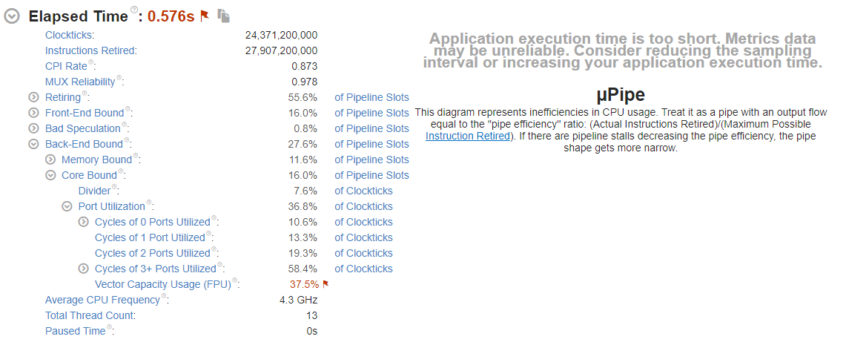Expand the Front-End Bound row
Viewport: 846px width, 345px height.
pos(33,113)
